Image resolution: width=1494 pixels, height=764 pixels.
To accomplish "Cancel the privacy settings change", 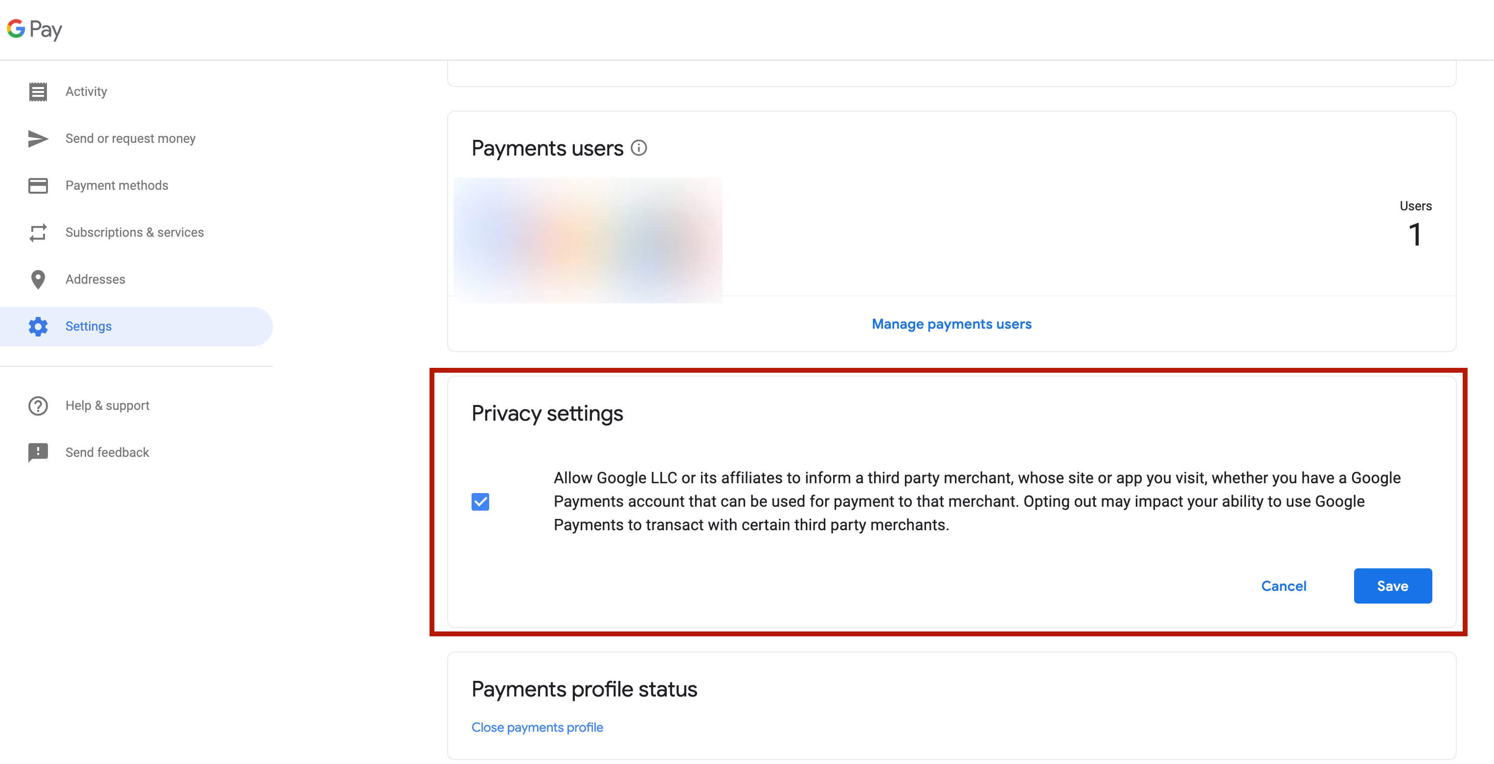I will coord(1284,586).
